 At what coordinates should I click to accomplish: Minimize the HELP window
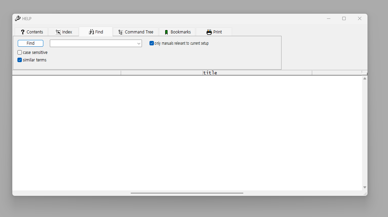point(328,18)
